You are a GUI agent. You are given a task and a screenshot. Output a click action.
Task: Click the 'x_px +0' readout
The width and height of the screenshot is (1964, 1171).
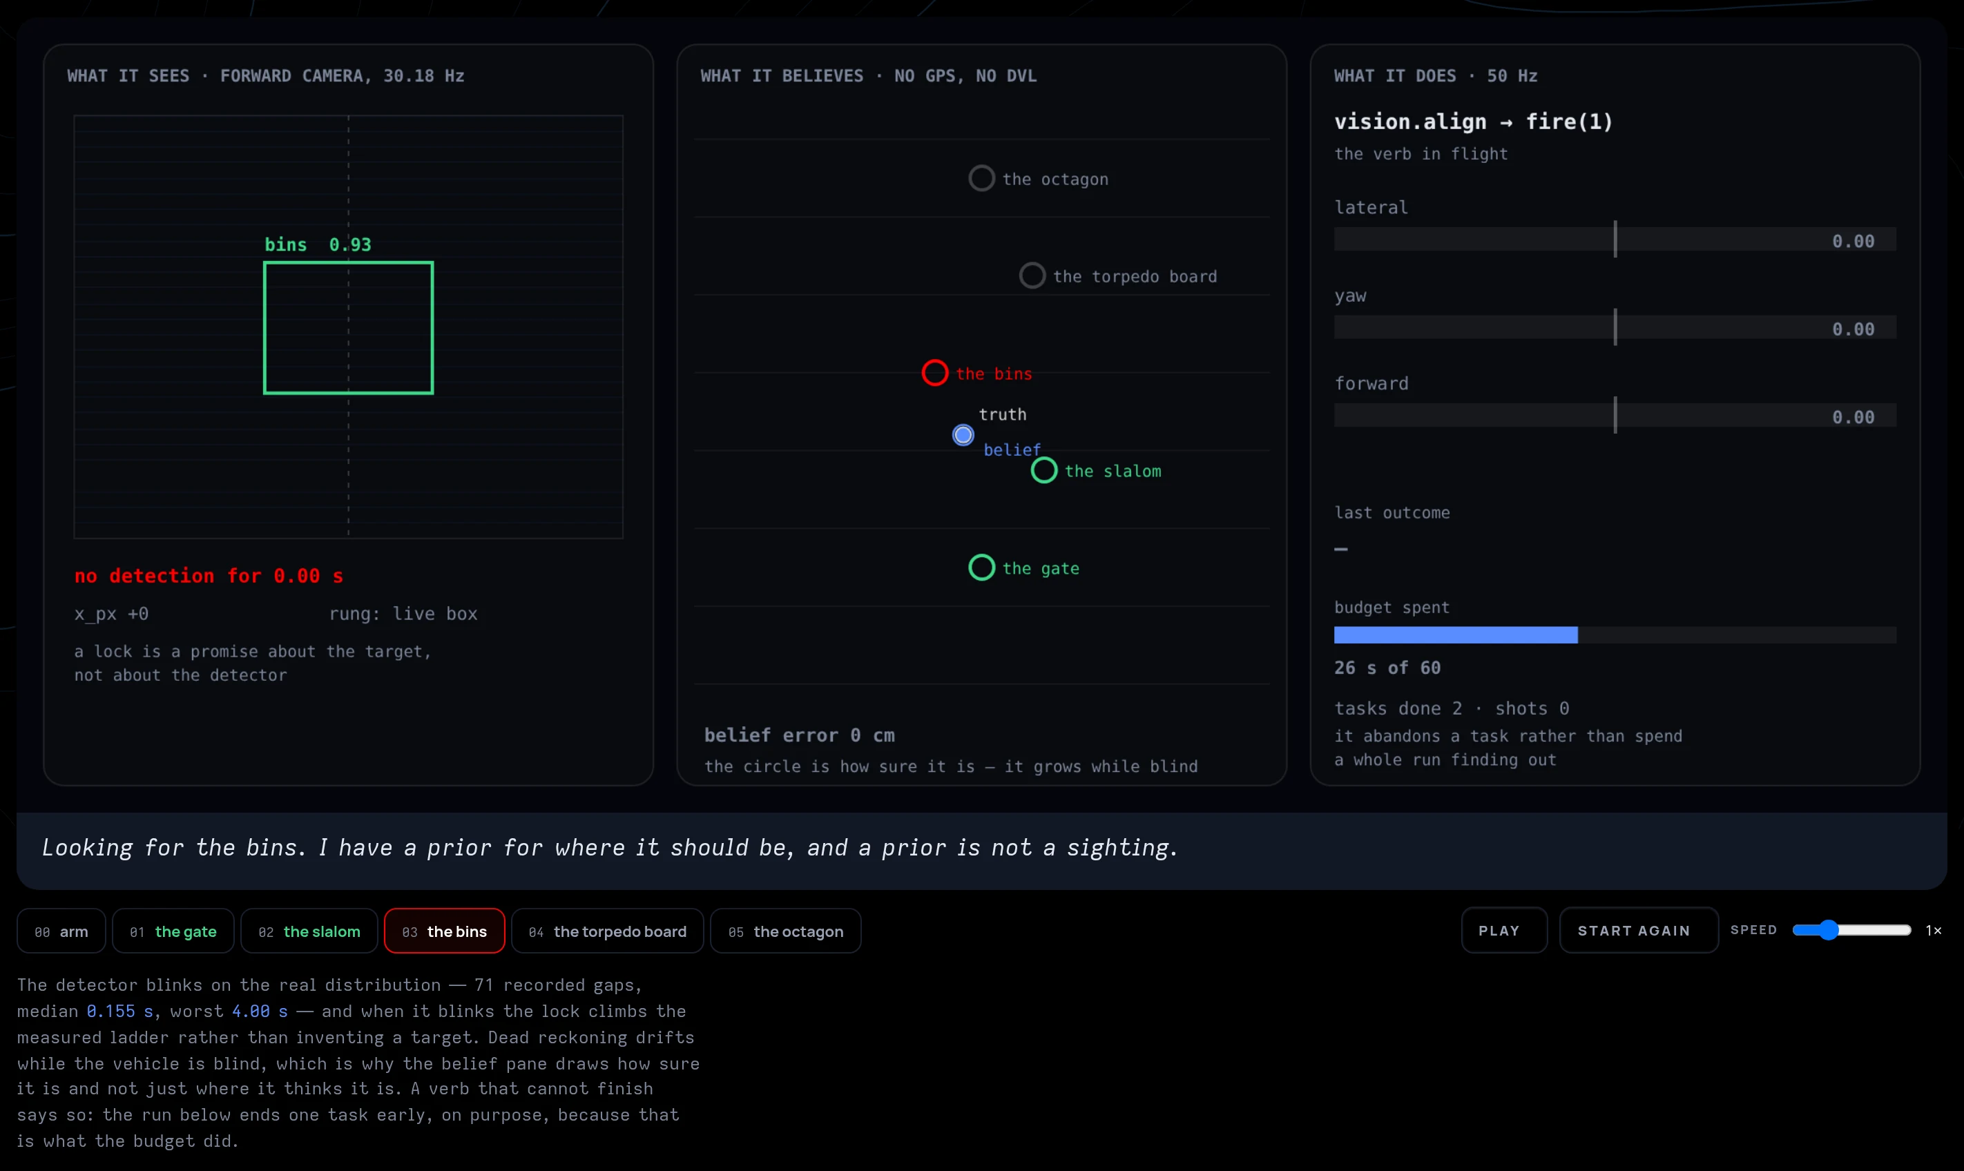click(111, 614)
